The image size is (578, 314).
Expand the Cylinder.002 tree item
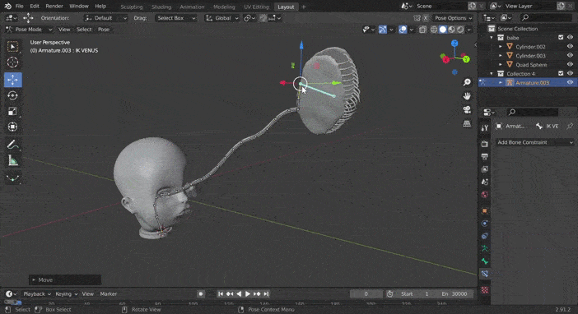pyautogui.click(x=501, y=47)
